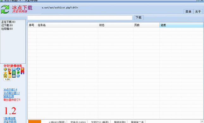The image size is (204, 123).
Task: Share via Sina Weibo icon
Action: [9, 69]
